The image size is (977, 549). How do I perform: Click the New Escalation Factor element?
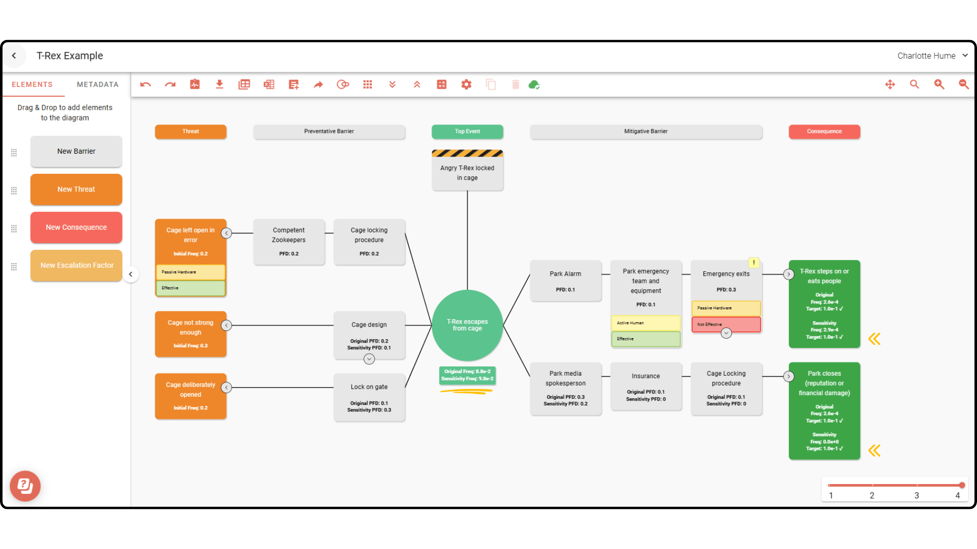tap(76, 265)
